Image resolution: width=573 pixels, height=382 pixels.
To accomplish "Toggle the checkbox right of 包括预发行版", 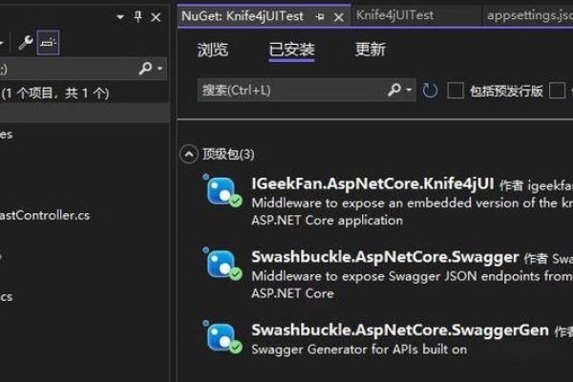I will [559, 91].
